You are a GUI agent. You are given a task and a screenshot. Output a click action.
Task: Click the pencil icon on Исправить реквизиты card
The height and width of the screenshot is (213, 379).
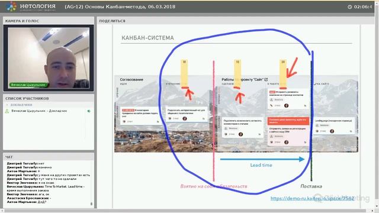[271, 105]
